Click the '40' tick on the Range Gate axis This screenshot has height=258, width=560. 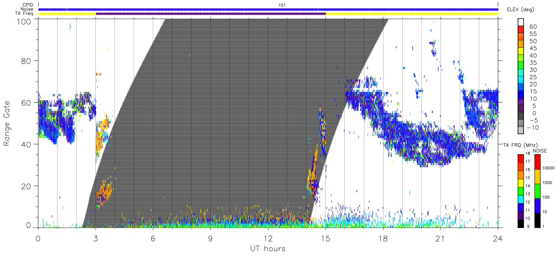pyautogui.click(x=25, y=144)
